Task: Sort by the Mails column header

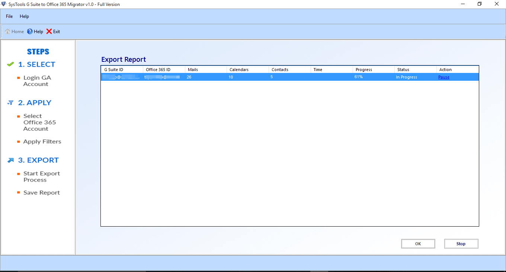Action: pos(206,70)
